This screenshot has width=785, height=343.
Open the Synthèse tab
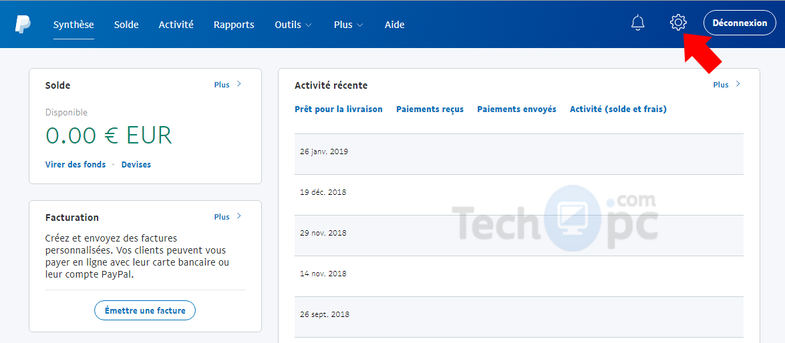pos(73,25)
